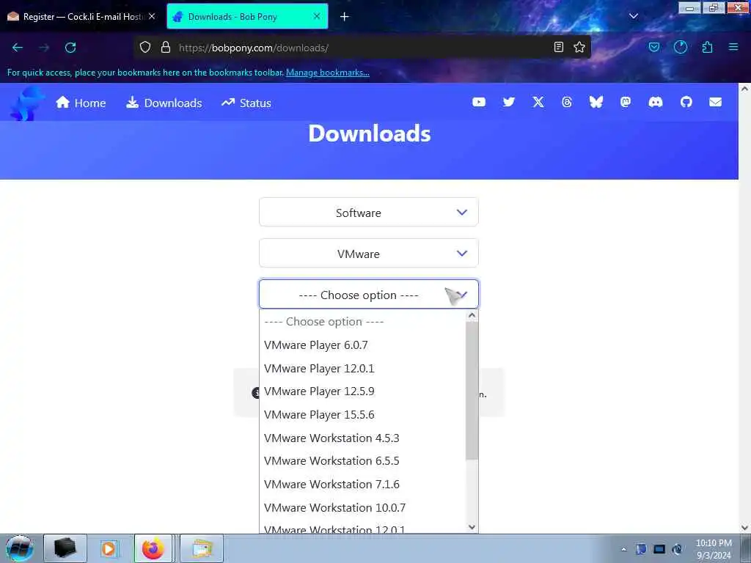This screenshot has height=563, width=751.
Task: Open YouTube social icon in site header
Action: pos(478,102)
